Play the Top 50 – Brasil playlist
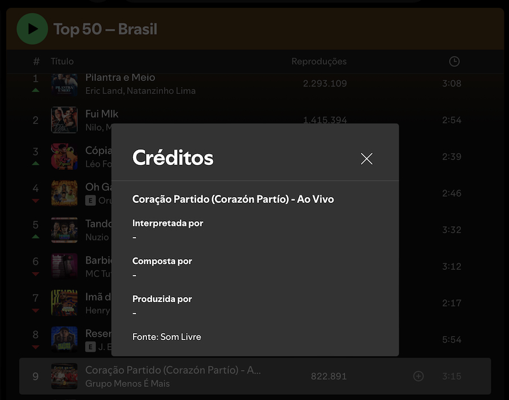Viewport: 509px width, 400px height. [32, 29]
